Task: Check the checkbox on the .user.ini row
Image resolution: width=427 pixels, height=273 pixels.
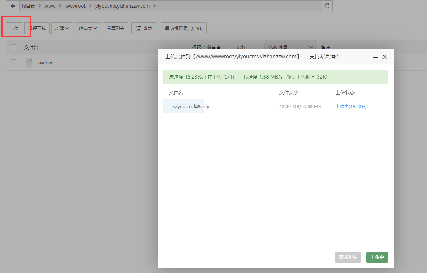Action: point(13,62)
